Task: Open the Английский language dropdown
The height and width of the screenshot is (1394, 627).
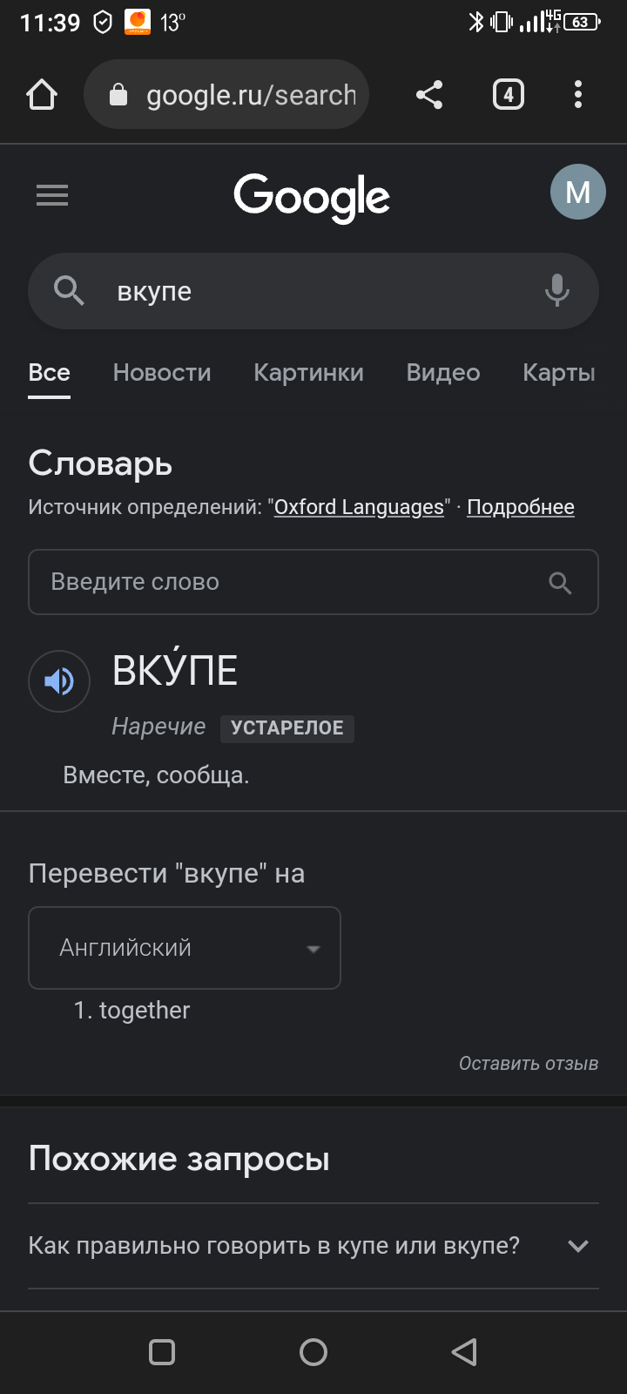Action: pos(185,948)
